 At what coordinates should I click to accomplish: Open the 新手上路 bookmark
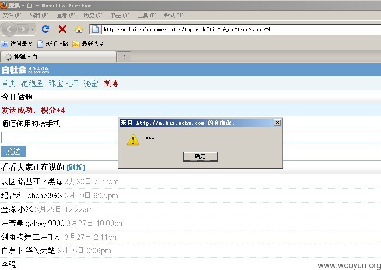pyautogui.click(x=53, y=44)
